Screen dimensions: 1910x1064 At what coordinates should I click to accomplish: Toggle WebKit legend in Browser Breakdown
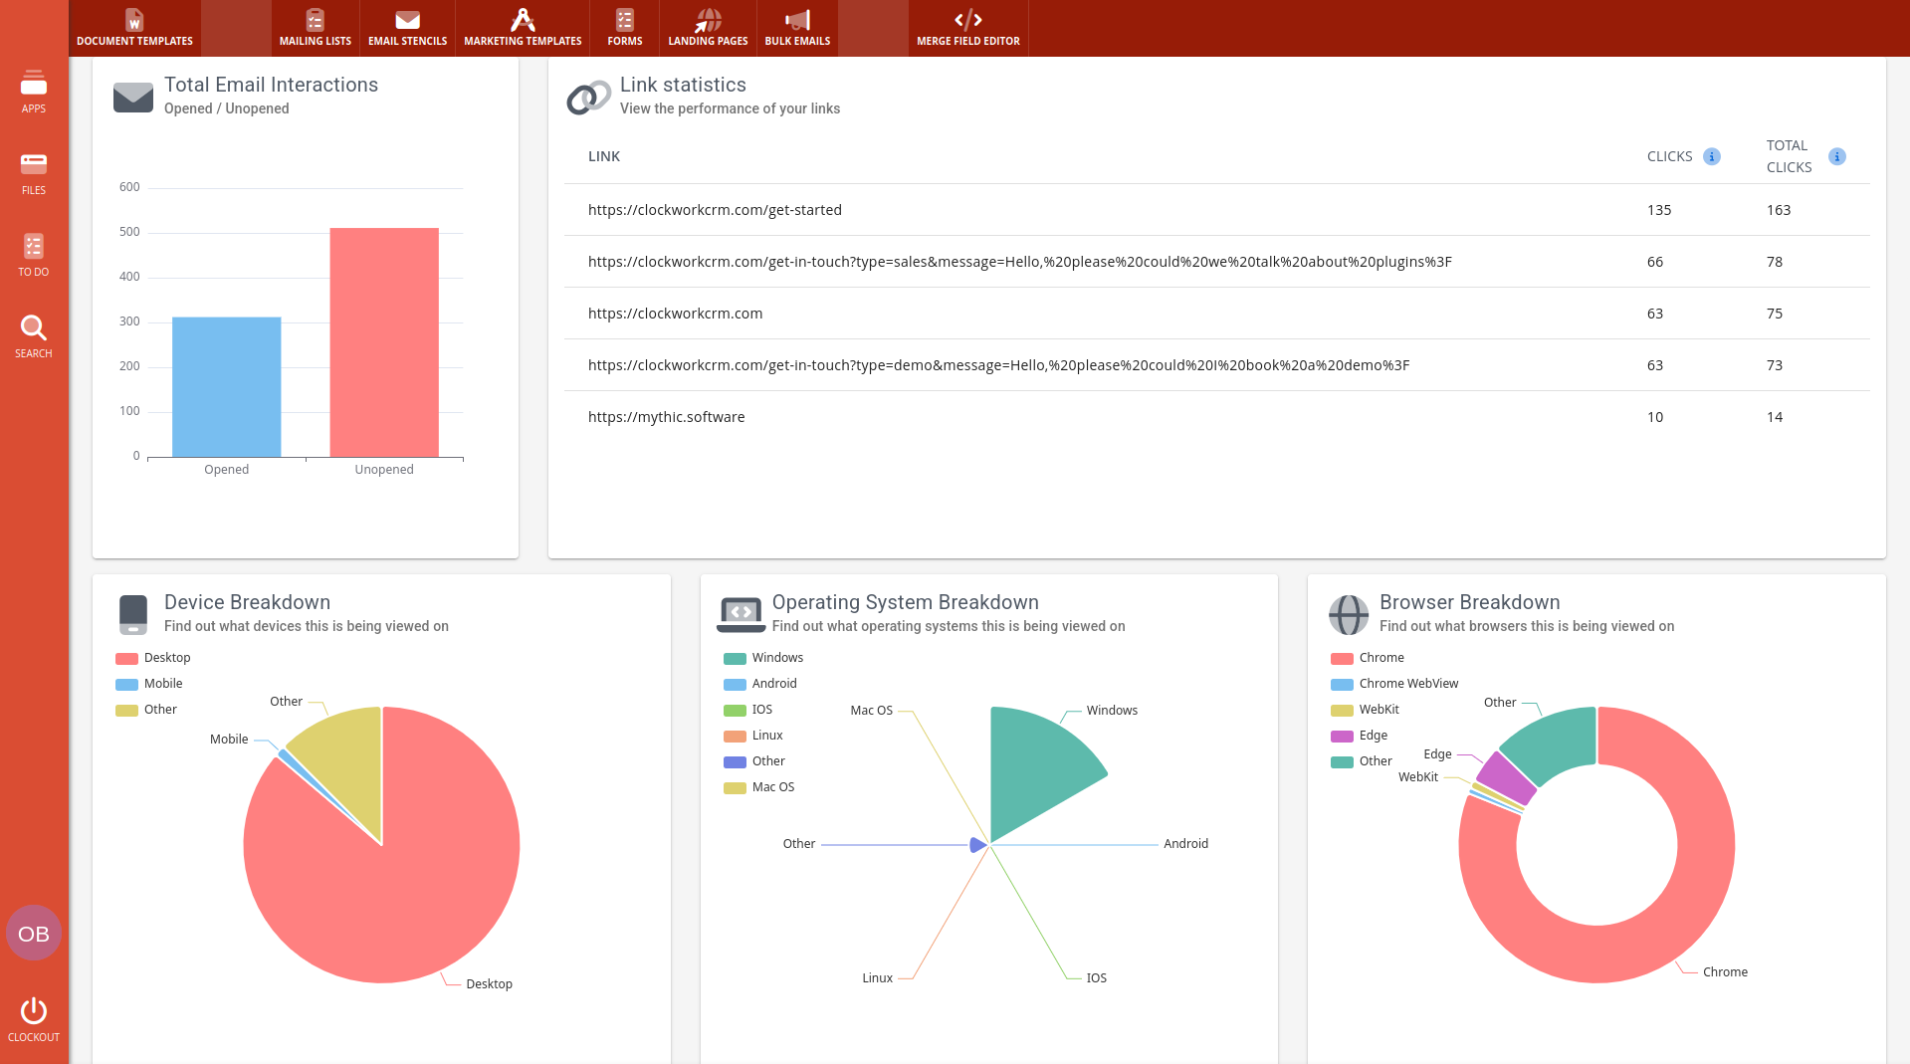coord(1365,710)
